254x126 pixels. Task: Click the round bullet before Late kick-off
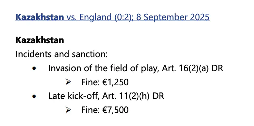pos(34,96)
